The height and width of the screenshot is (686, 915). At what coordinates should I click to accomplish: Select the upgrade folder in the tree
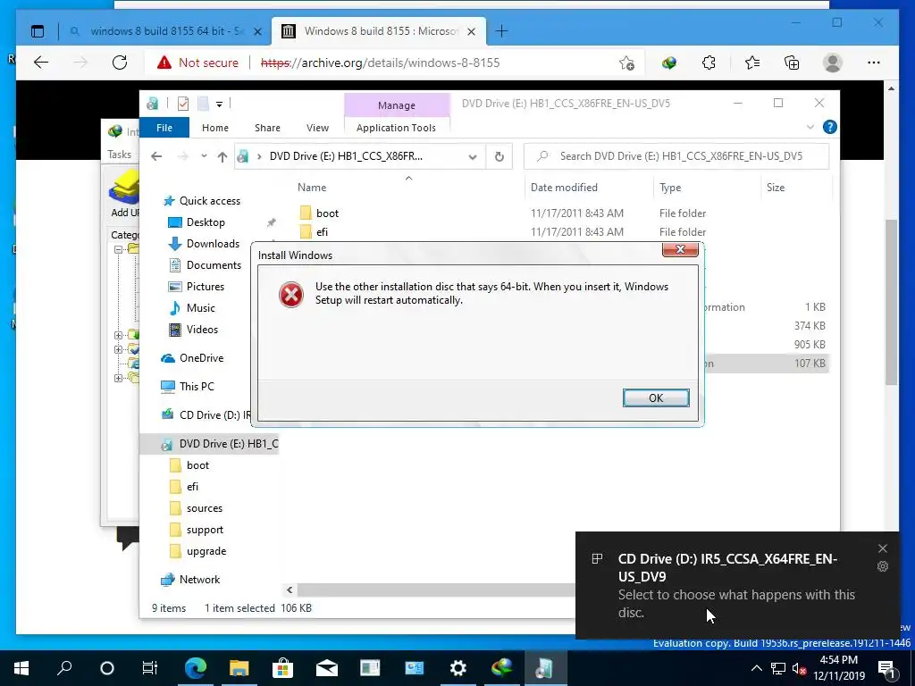[x=197, y=551]
